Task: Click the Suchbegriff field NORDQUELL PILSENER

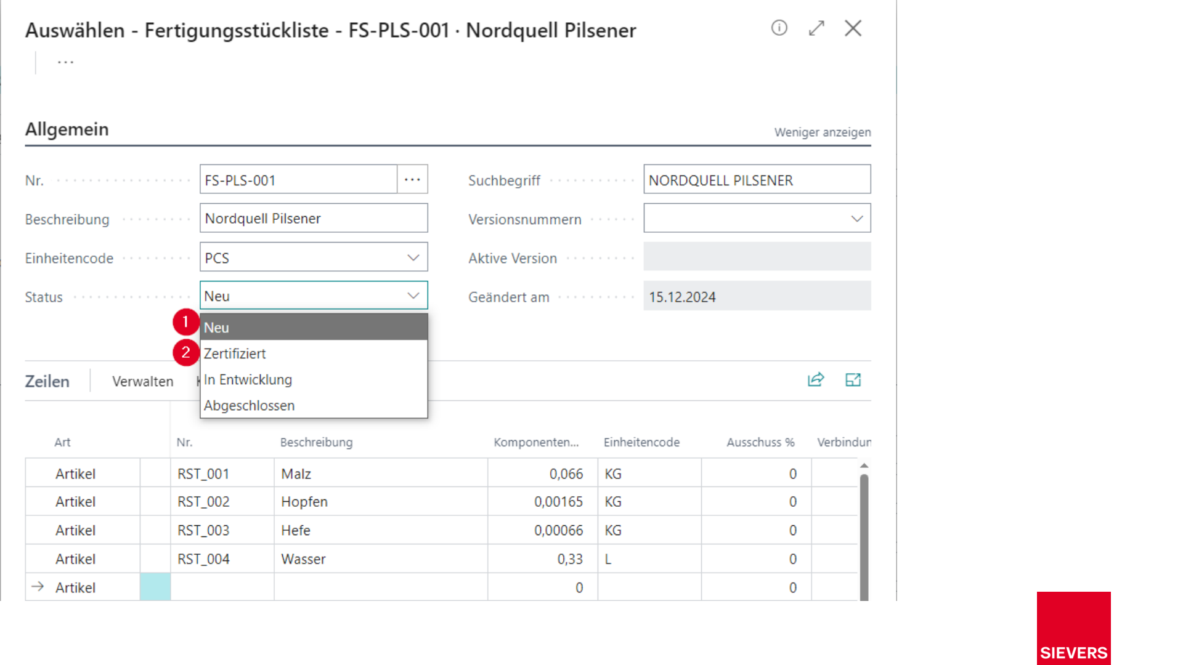Action: [x=757, y=179]
